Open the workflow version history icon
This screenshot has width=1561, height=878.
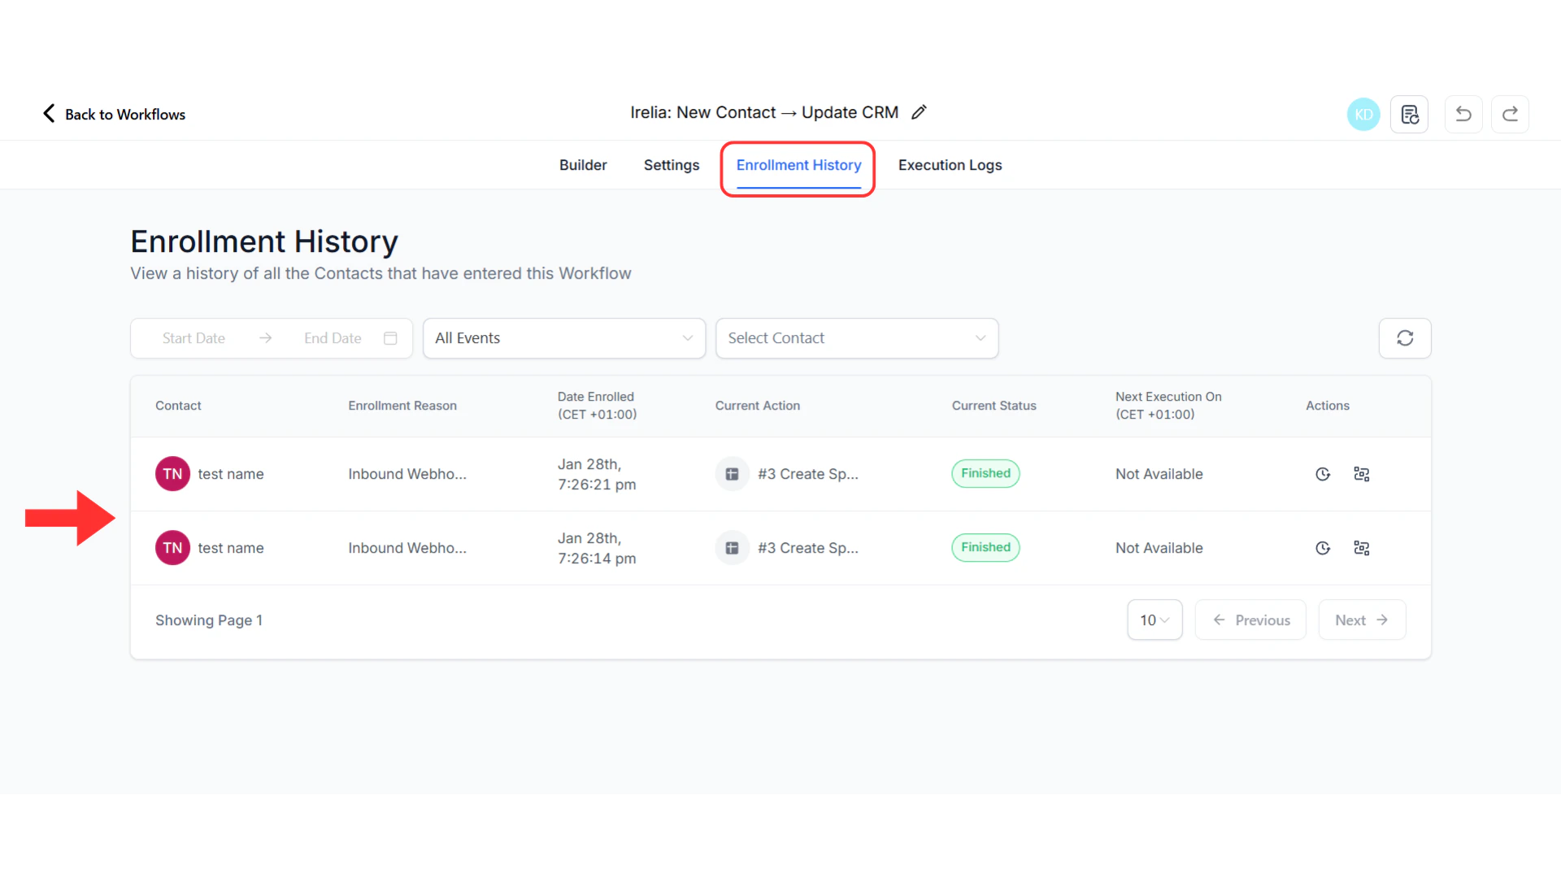point(1410,114)
